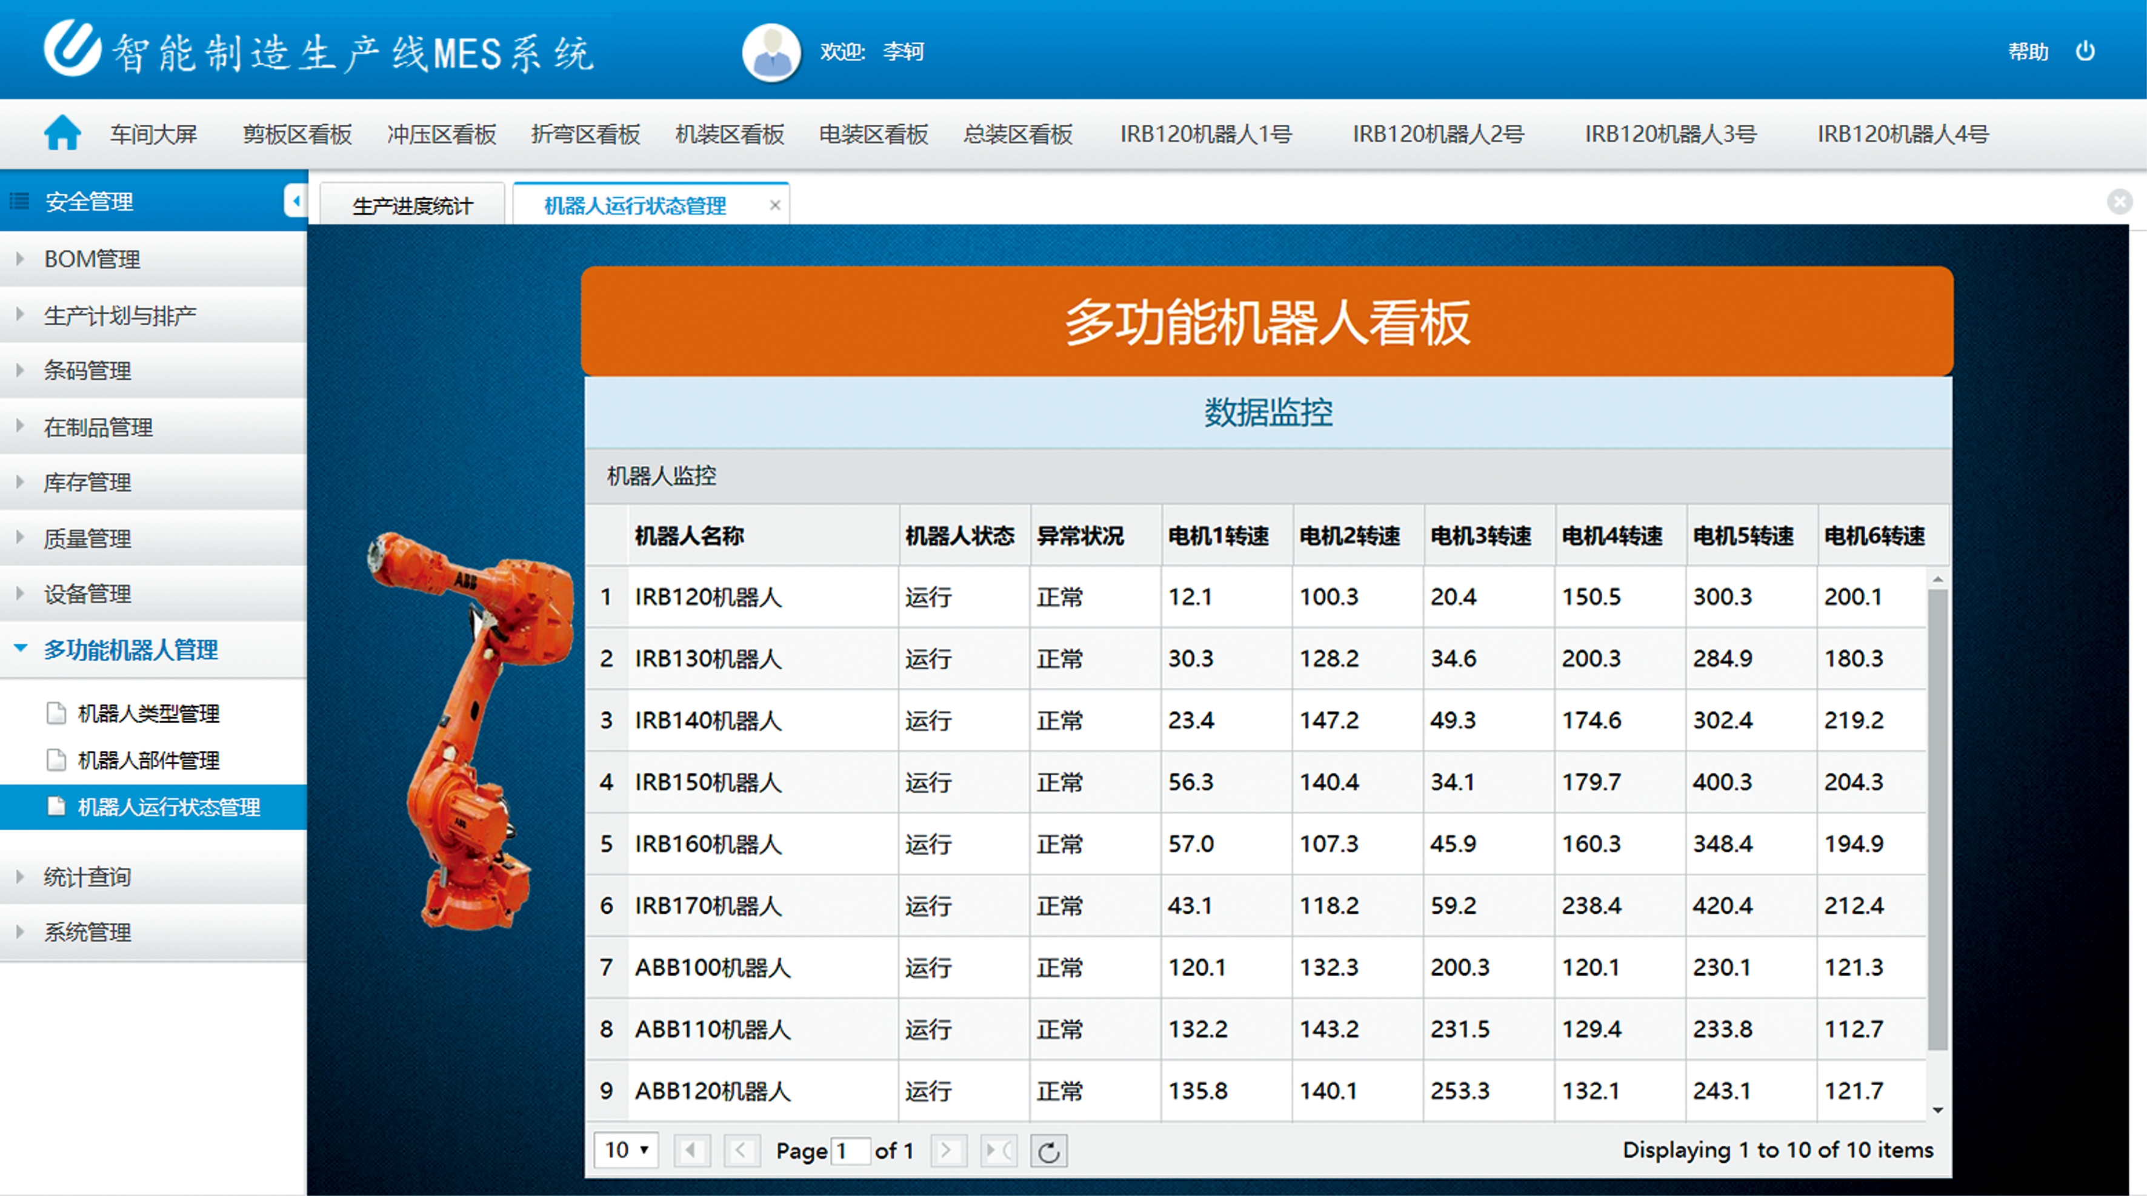The height and width of the screenshot is (1196, 2147).
Task: Sort by 异常状况 column header
Action: point(1096,535)
